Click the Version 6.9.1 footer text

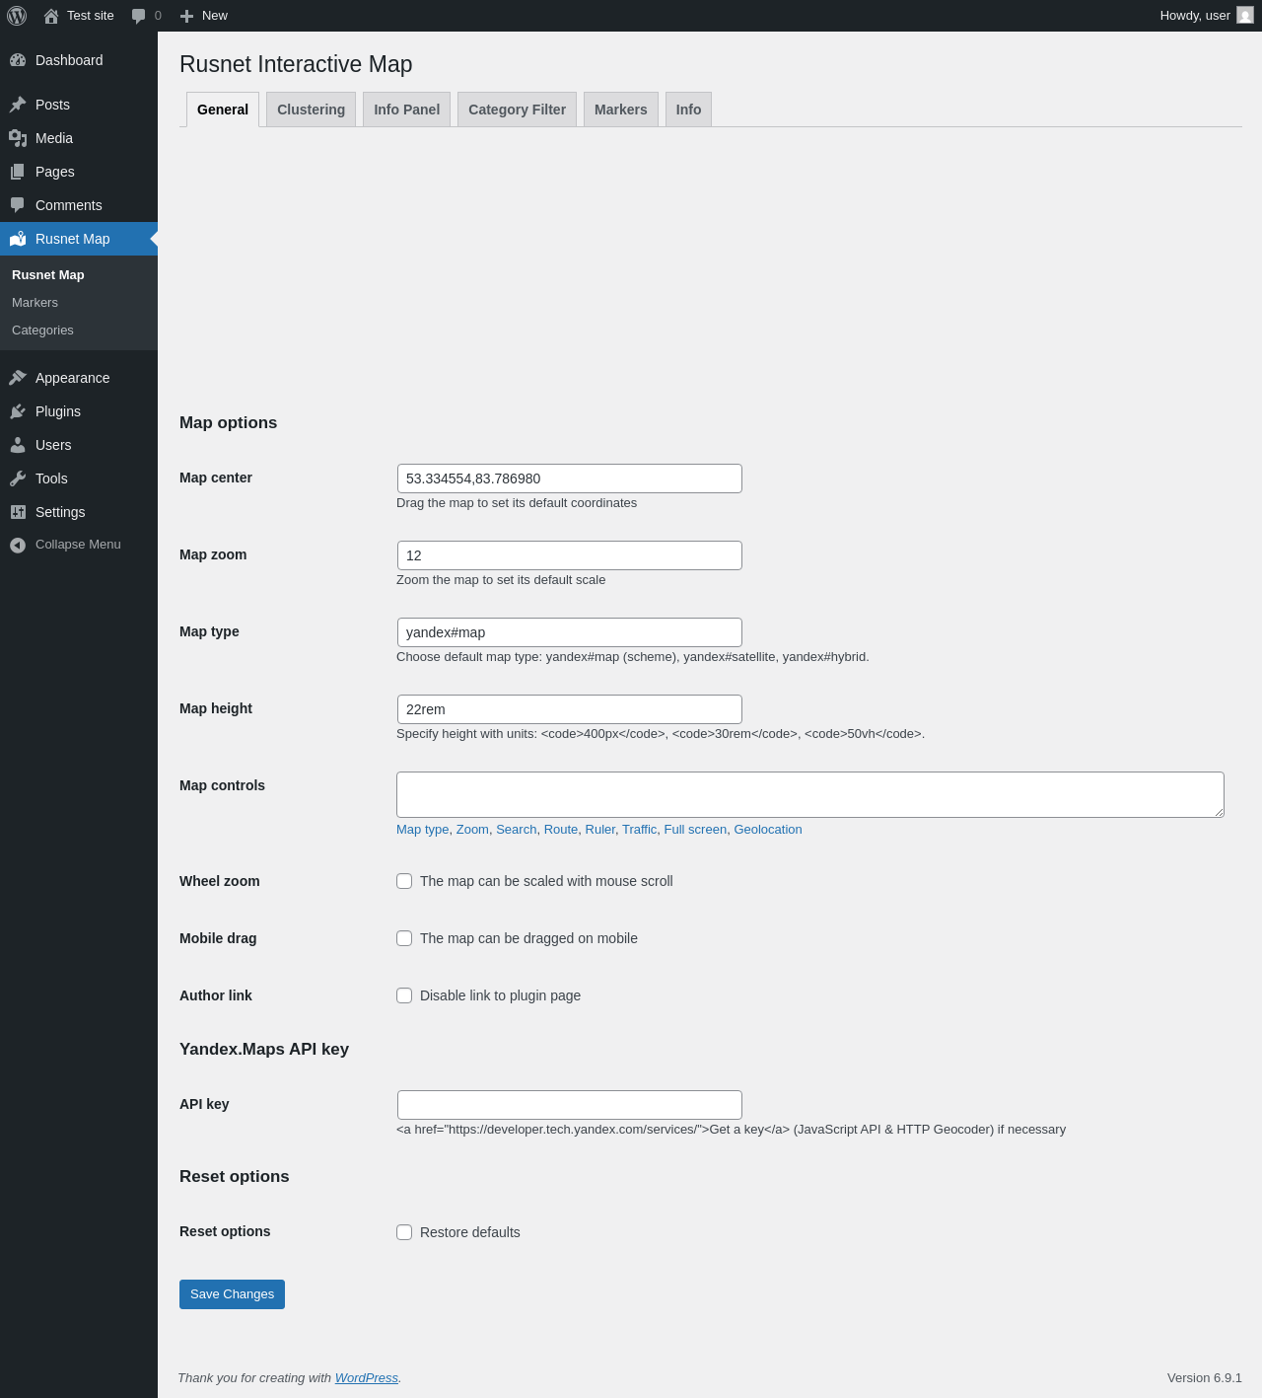tap(1205, 1378)
